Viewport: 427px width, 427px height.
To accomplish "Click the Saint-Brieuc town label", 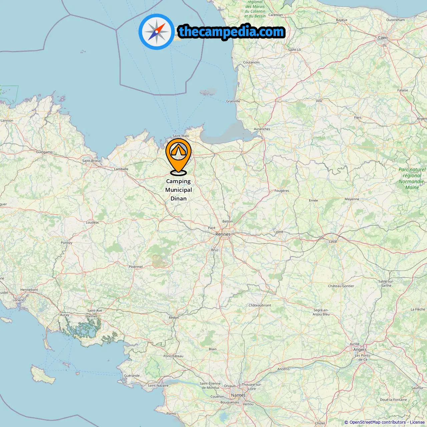I will [x=92, y=161].
